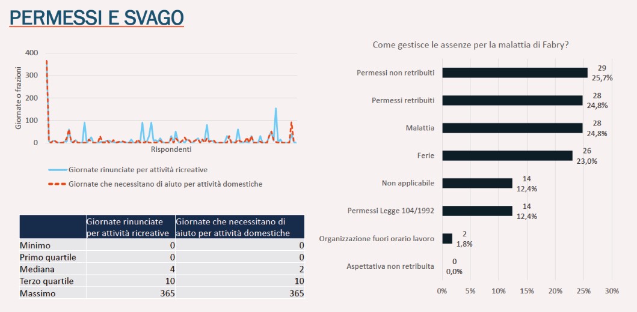Click the Non applicabile bar

tap(478, 183)
